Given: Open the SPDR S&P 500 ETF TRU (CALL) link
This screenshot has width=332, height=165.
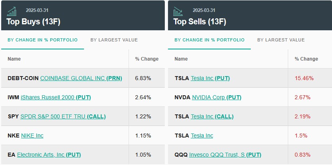Looking at the screenshot, I should pyautogui.click(x=63, y=116).
